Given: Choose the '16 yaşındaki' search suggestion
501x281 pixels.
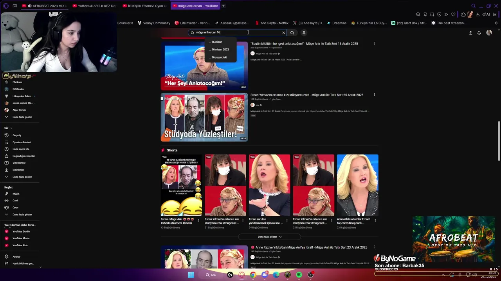Looking at the screenshot, I should coord(220,57).
